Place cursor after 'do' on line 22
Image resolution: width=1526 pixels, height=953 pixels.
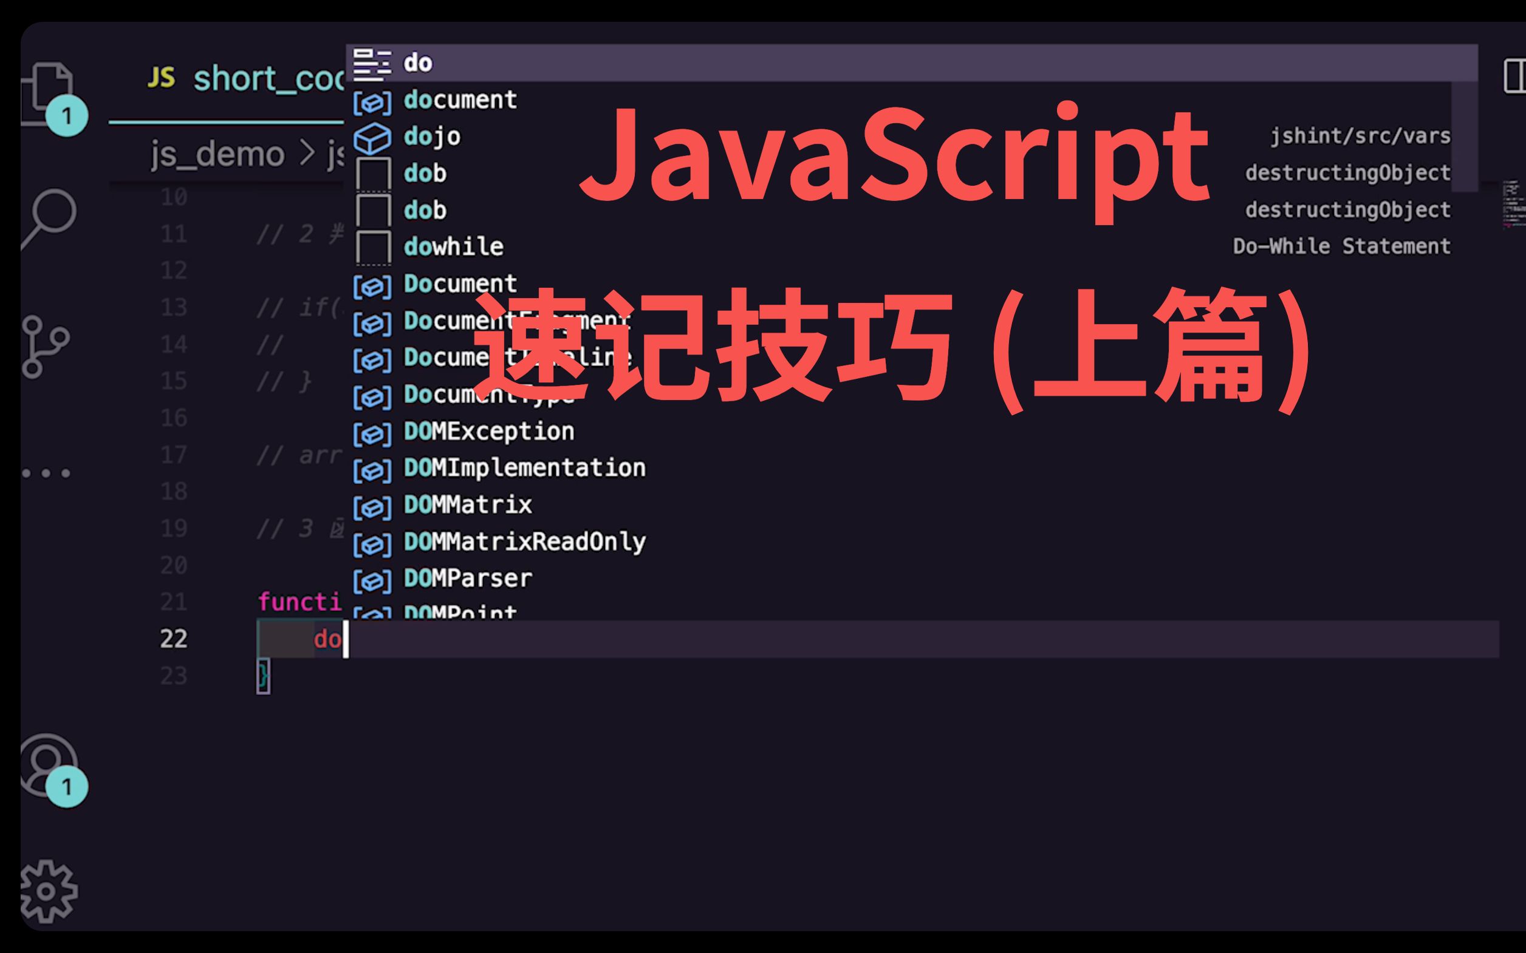[346, 639]
